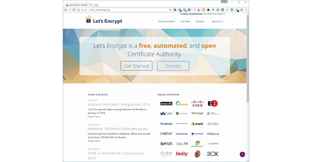Click the 'MAJOR SPONSORS' heading

(x=169, y=95)
